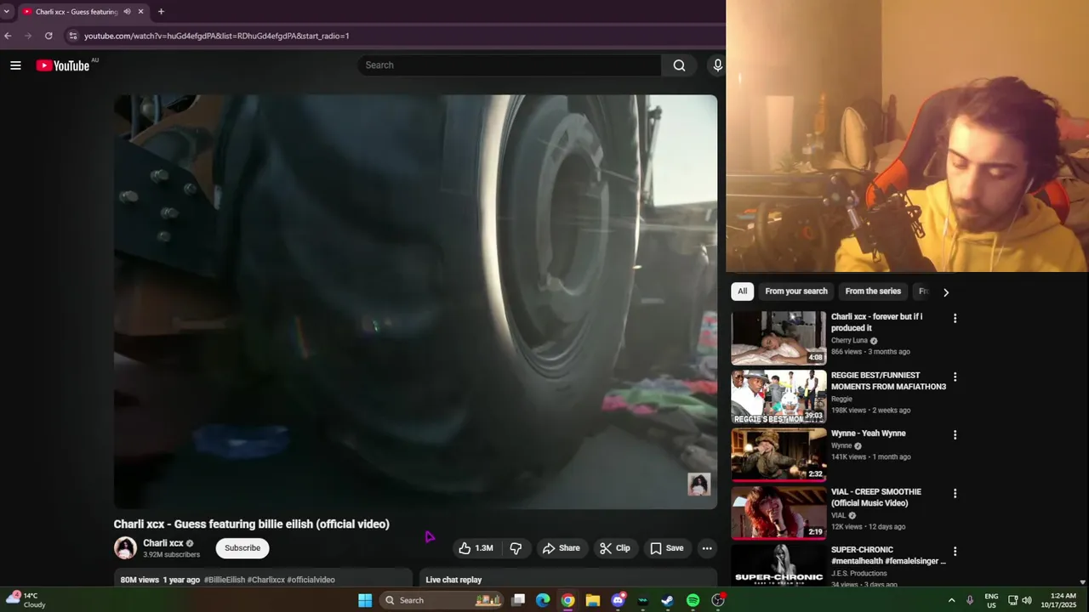The height and width of the screenshot is (612, 1089).
Task: Click the #Charlixcx hashtag link
Action: (x=265, y=580)
